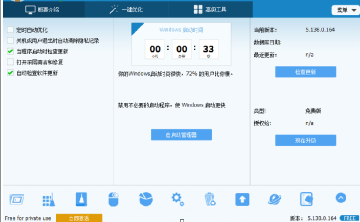Click the minutes 00 counter box

182,49
